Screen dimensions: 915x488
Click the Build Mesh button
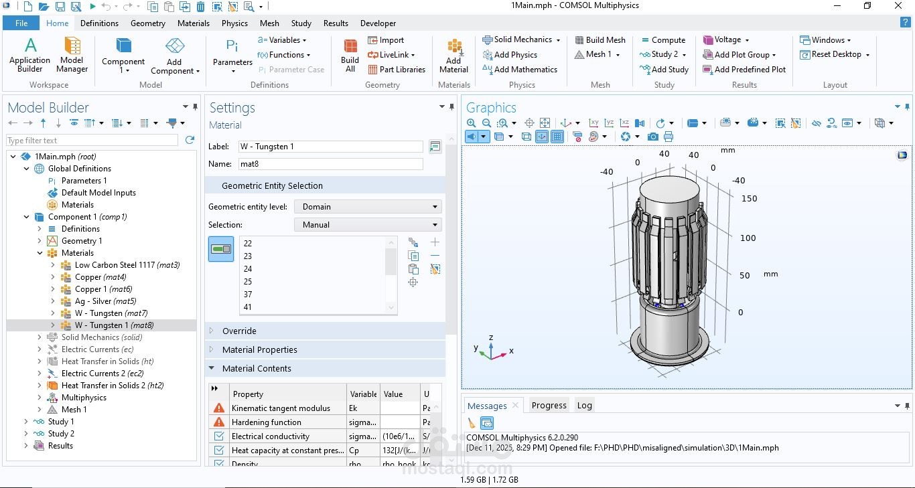tap(600, 39)
